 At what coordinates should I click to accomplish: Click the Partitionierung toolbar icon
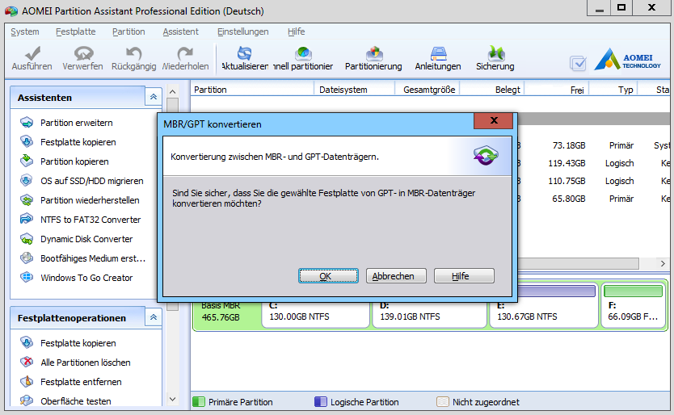[x=374, y=53]
